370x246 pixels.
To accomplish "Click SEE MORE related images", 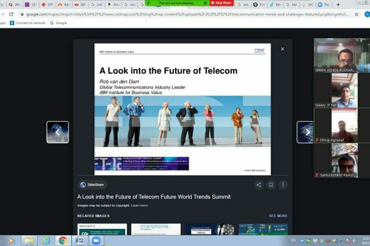I will click(x=277, y=216).
